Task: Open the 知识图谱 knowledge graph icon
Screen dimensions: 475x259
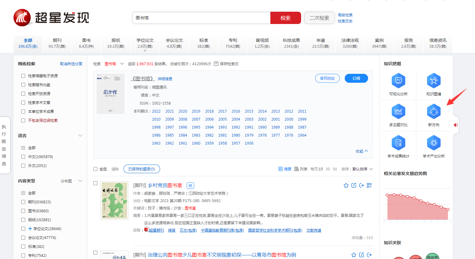Action: point(434,81)
